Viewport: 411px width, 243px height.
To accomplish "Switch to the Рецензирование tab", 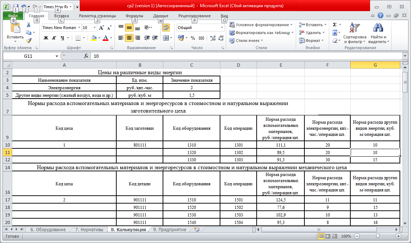I will click(195, 16).
